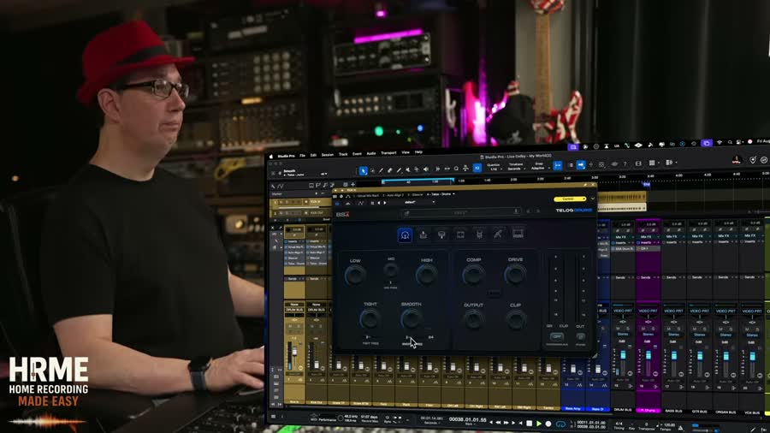Click the OUTPUT knob in plugin

[x=473, y=321]
